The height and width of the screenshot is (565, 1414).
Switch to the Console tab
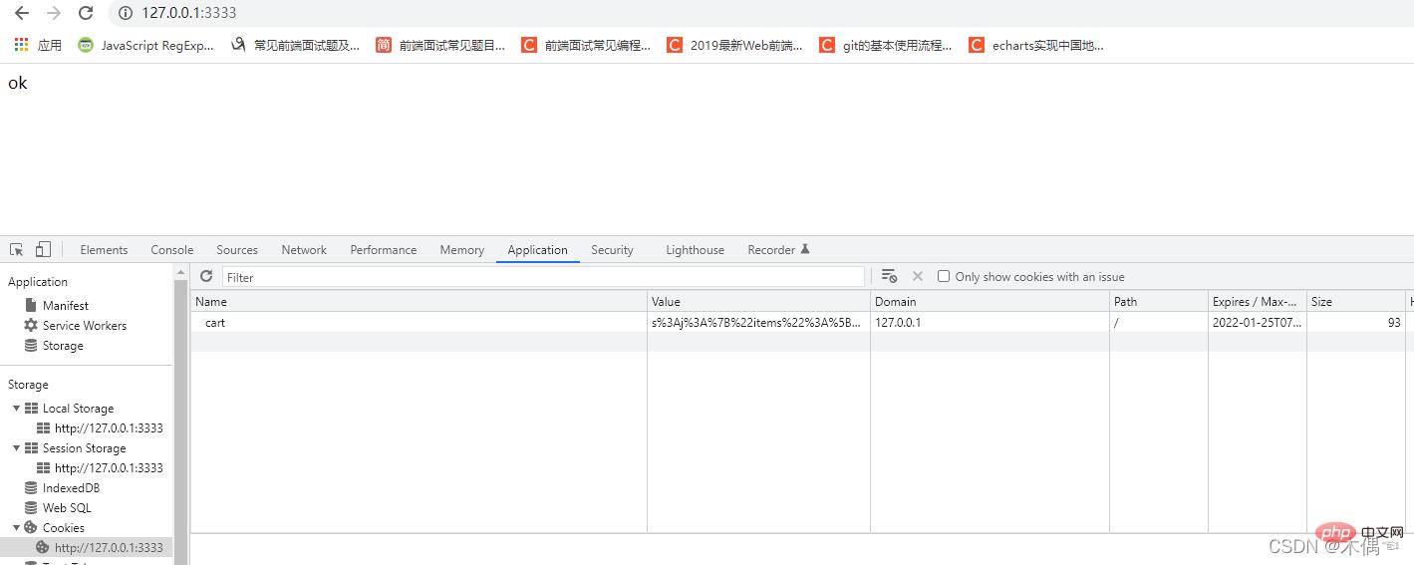171,250
